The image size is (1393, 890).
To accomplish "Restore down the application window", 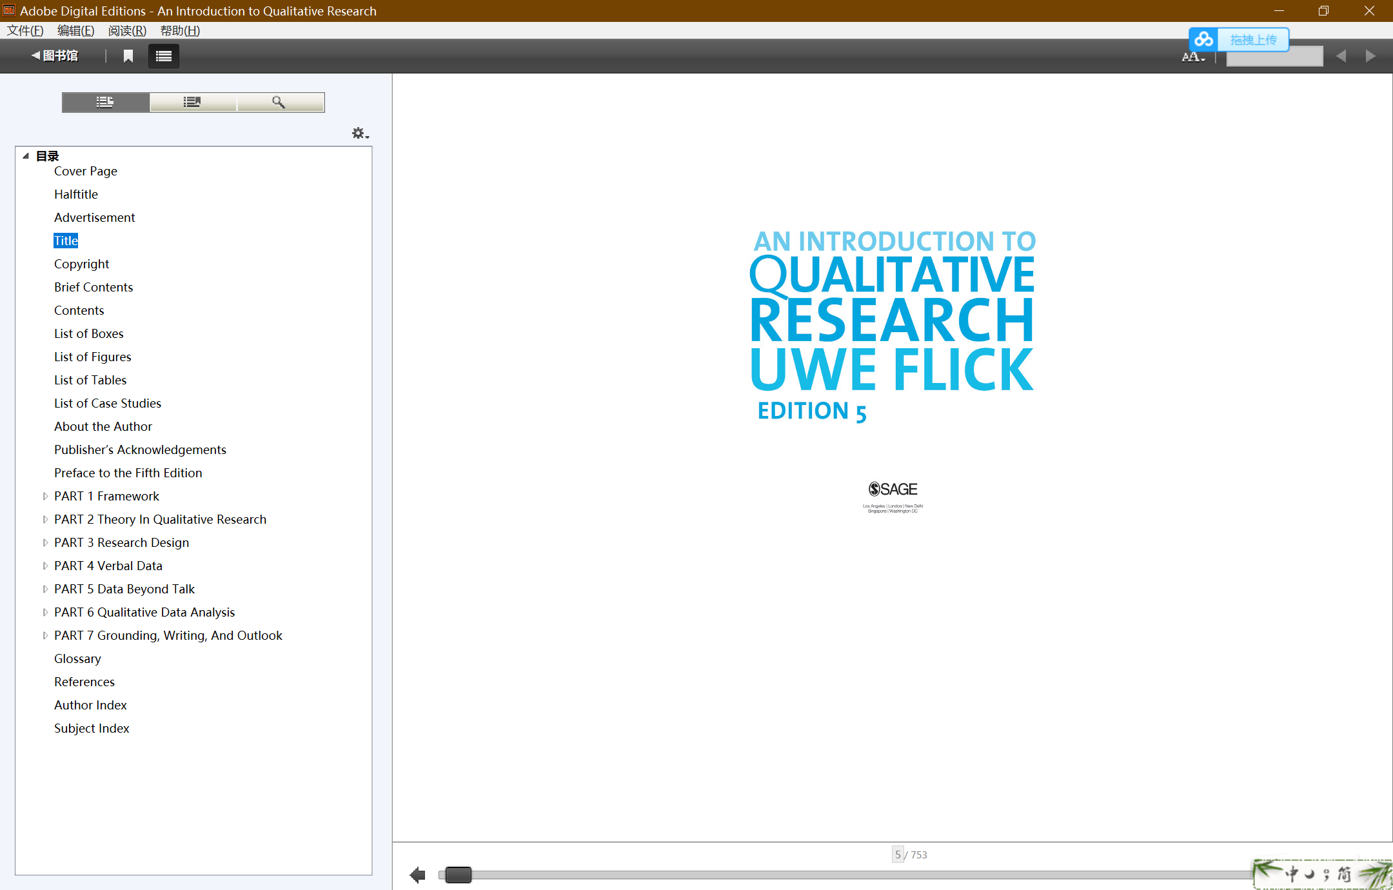I will [1324, 11].
